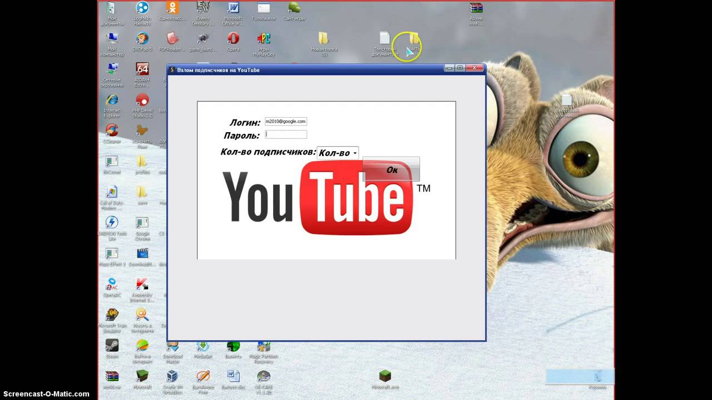Select the DE-CASE desktop icon

(264, 381)
